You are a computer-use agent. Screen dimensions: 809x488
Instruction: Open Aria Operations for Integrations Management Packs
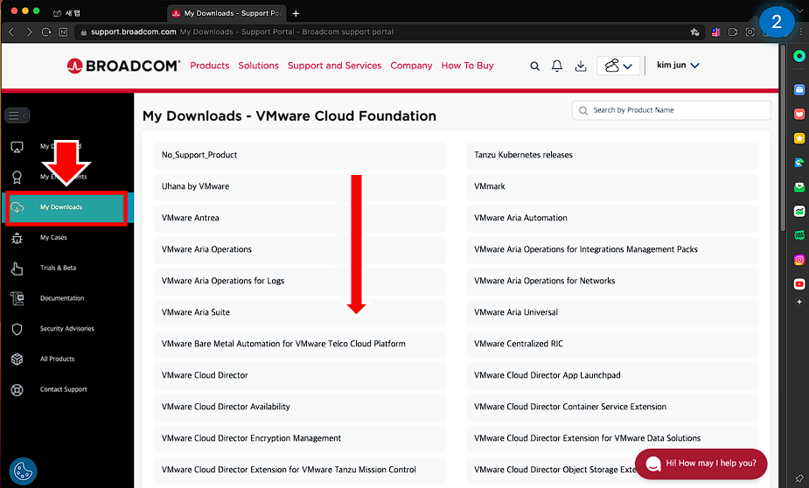coord(612,249)
